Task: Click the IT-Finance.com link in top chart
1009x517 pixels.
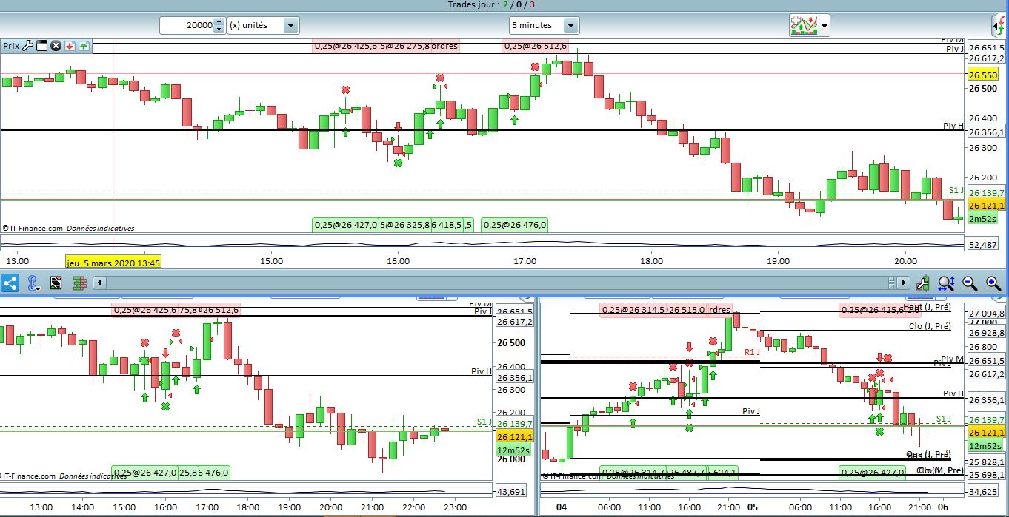Action: pyautogui.click(x=36, y=229)
